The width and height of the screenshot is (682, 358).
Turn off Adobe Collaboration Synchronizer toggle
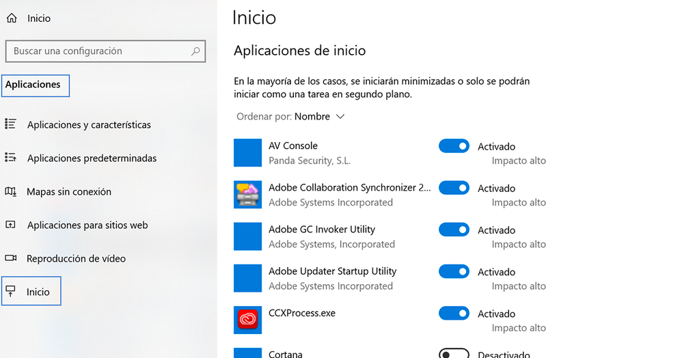point(454,188)
